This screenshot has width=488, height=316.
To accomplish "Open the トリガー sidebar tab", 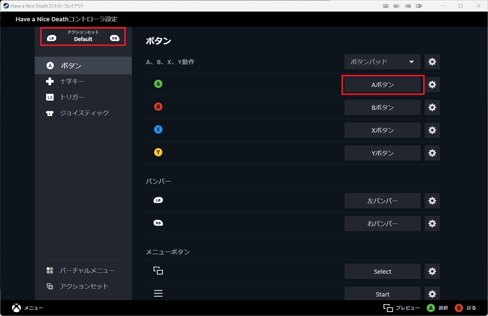I will [83, 97].
